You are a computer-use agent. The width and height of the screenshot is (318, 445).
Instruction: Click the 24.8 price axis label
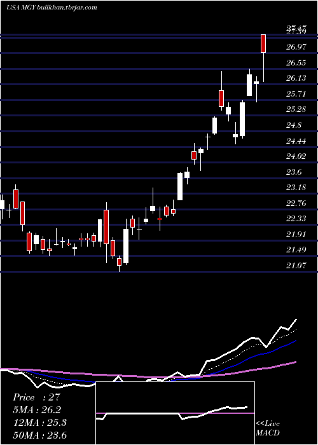[x=294, y=125]
